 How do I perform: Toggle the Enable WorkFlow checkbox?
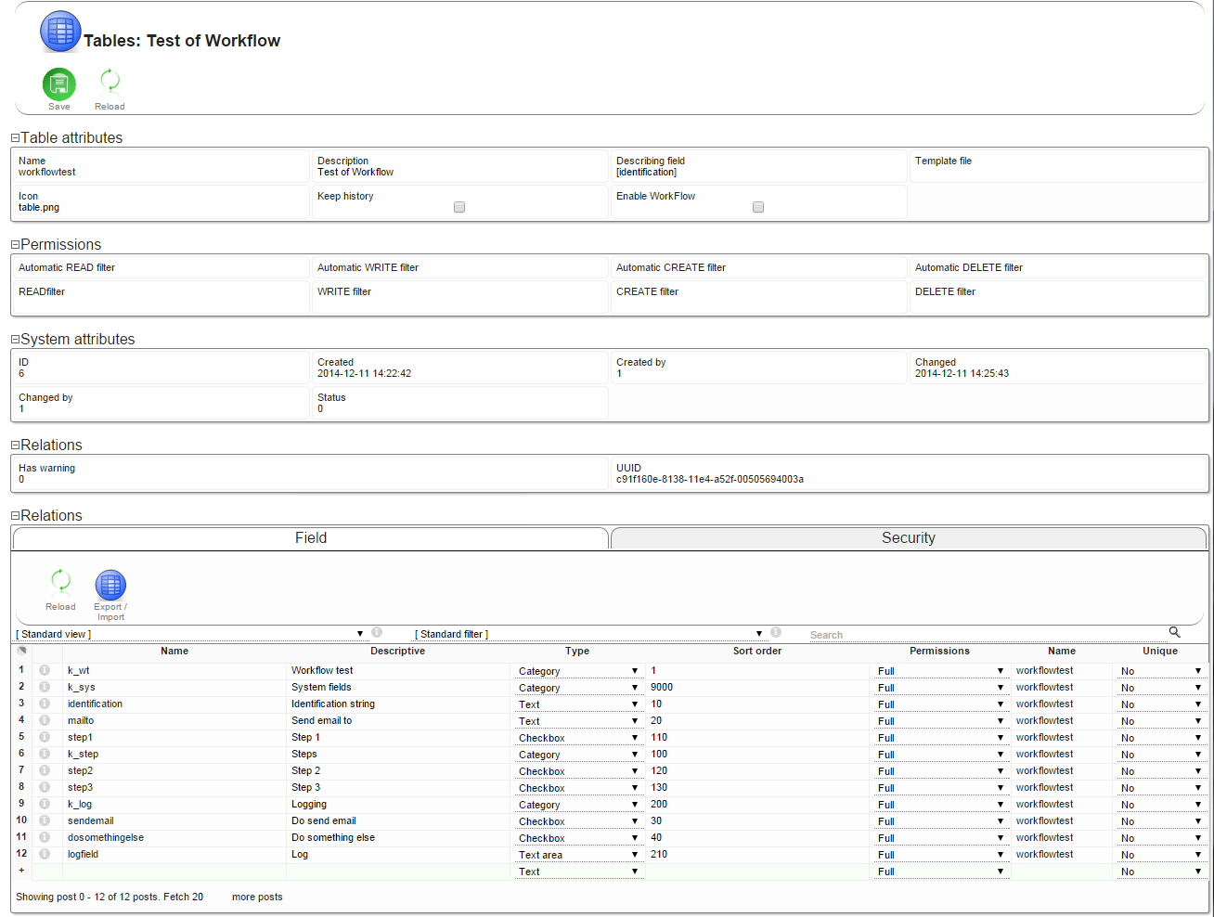click(758, 207)
